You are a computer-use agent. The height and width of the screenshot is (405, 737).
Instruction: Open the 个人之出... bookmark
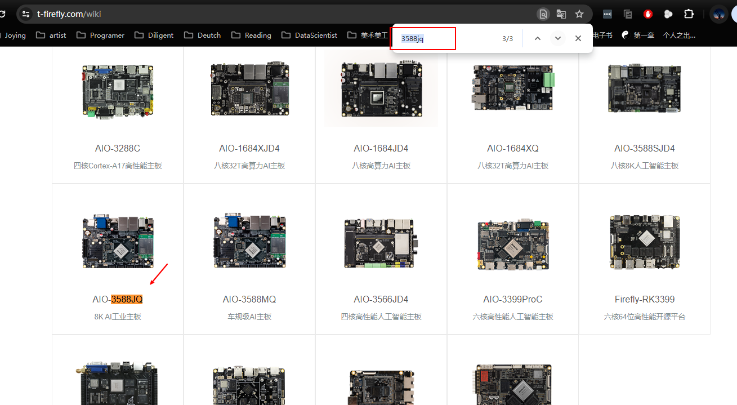[679, 35]
